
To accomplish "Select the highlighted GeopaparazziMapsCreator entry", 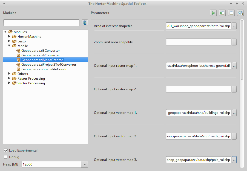I will pyautogui.click(x=42, y=60).
